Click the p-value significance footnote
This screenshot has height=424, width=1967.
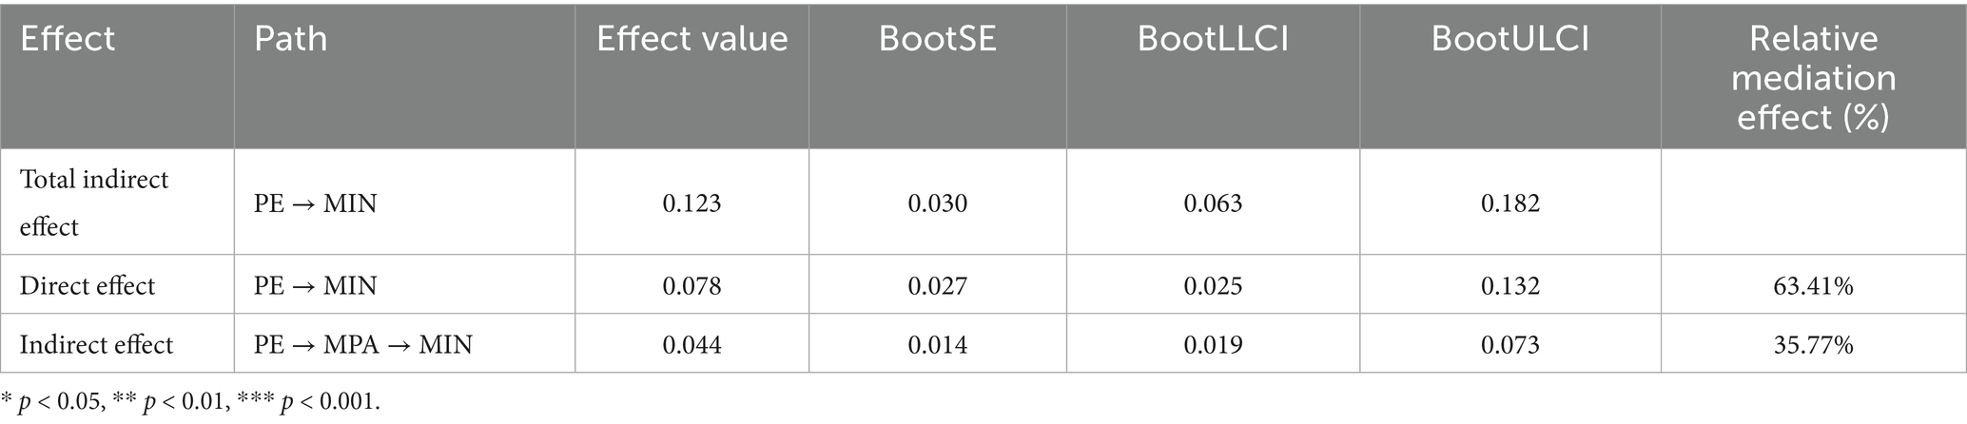(190, 402)
